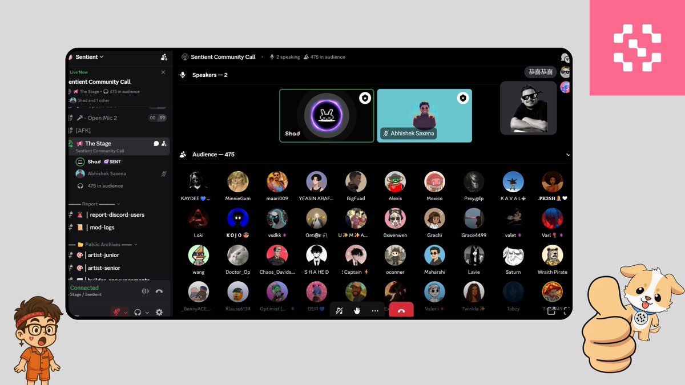Open Alexis's audience avatar

pyautogui.click(x=395, y=182)
